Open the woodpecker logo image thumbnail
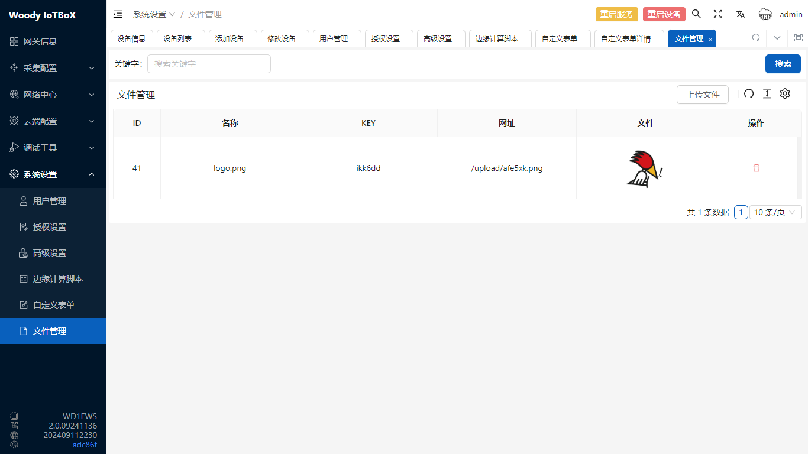808x454 pixels. click(x=645, y=168)
